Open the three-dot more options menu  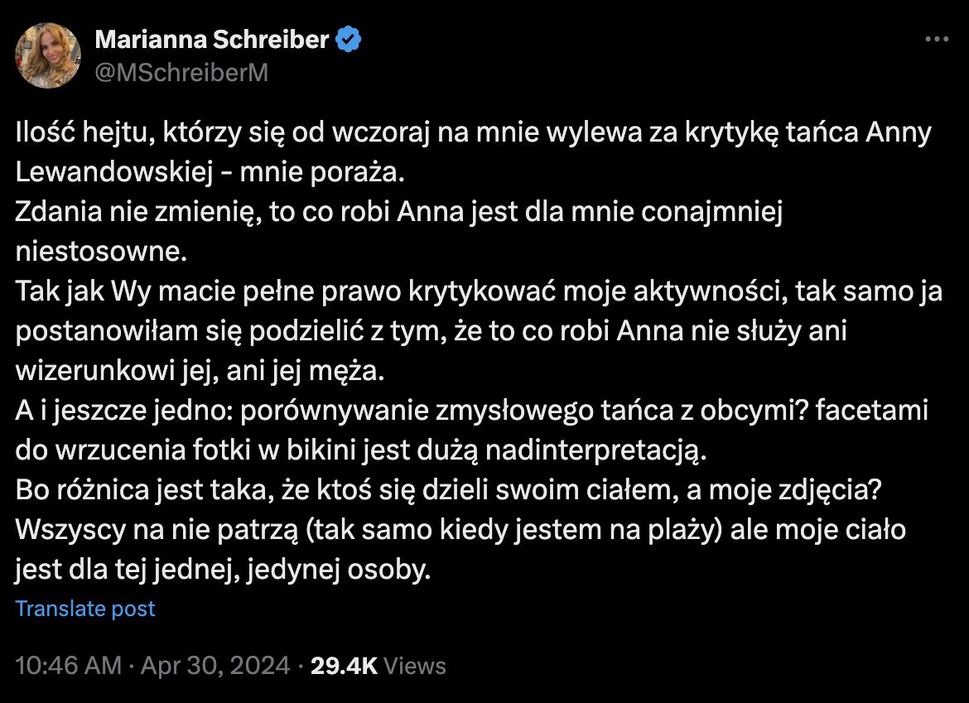tap(936, 40)
